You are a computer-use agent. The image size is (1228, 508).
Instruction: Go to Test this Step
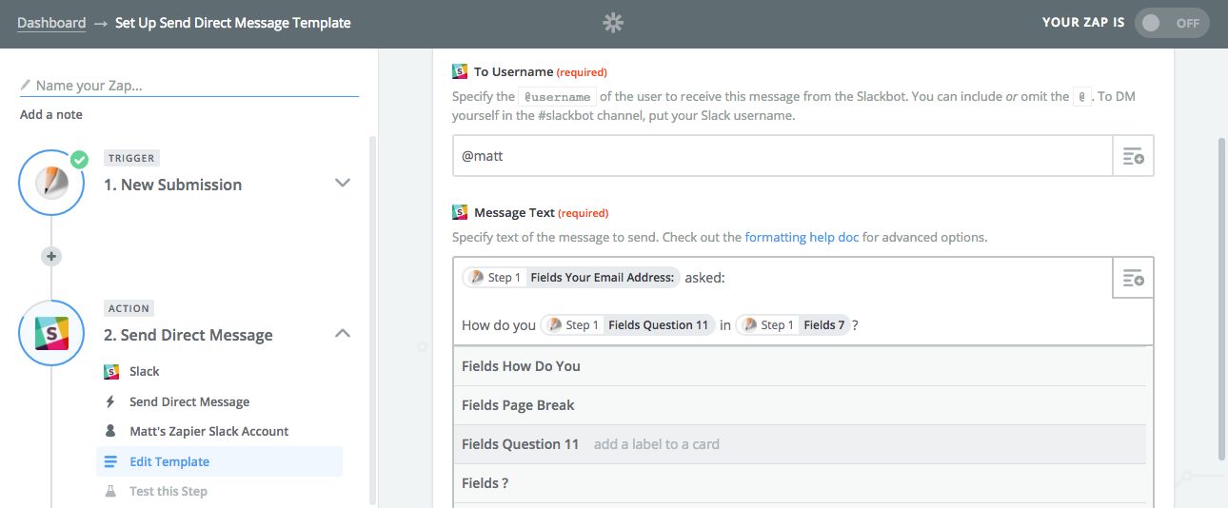[x=168, y=491]
